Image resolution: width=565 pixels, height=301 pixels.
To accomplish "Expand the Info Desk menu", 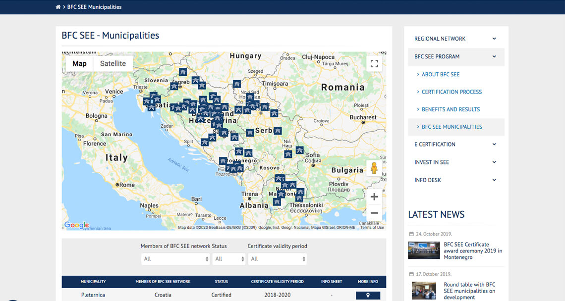I will pyautogui.click(x=456, y=180).
